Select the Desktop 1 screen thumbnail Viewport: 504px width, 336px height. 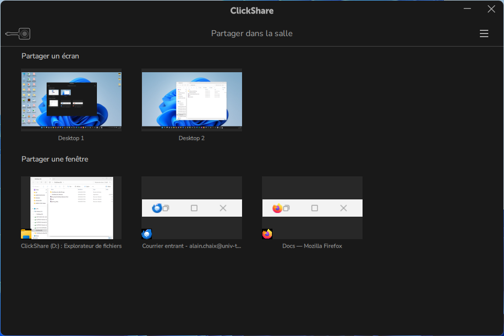[x=71, y=99]
